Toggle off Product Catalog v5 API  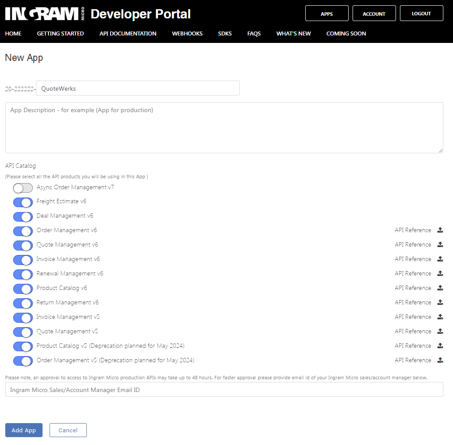coord(23,346)
